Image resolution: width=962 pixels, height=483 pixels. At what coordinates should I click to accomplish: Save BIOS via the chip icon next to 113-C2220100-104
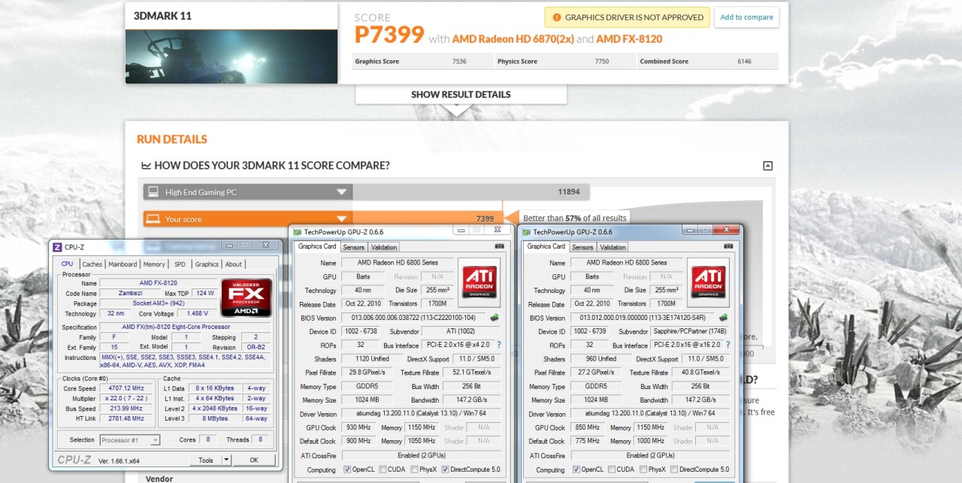coord(495,318)
